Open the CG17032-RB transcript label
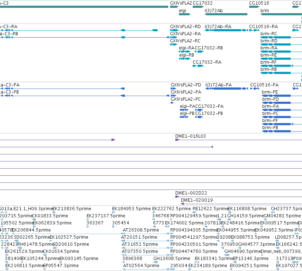 point(209,48)
